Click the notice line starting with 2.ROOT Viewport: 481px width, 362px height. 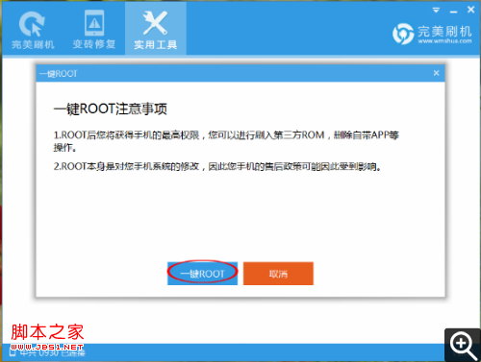coord(217,166)
